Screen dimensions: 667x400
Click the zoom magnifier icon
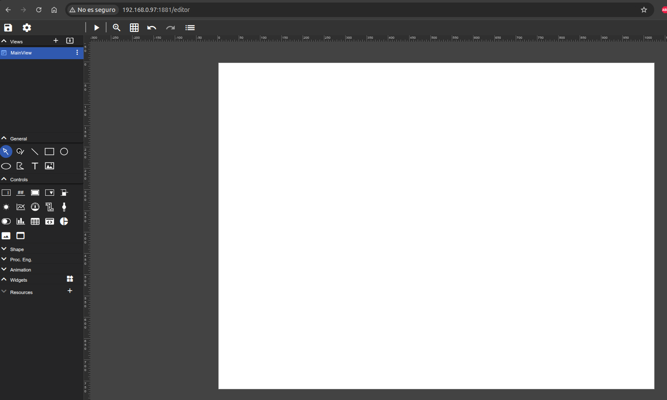click(x=116, y=28)
